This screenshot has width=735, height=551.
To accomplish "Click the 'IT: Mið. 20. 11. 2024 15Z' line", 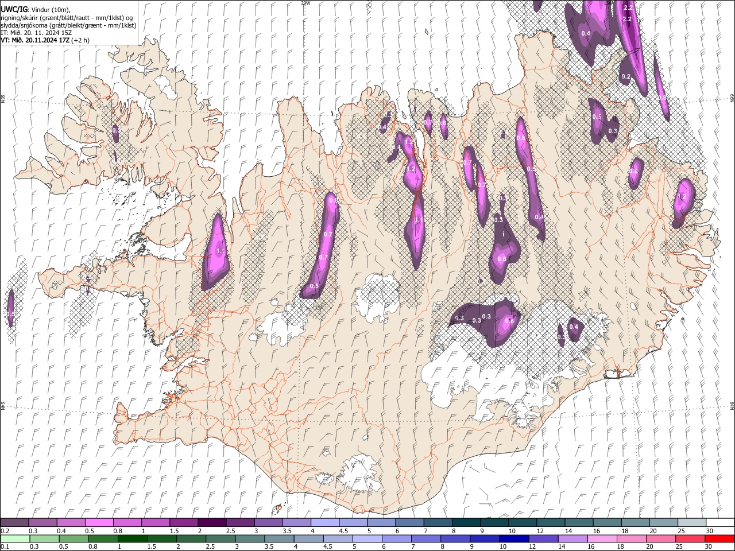I will [36, 33].
